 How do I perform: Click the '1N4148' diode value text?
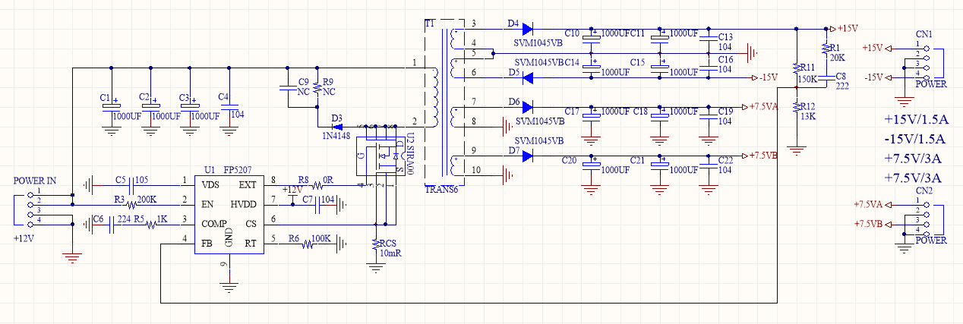pyautogui.click(x=335, y=137)
